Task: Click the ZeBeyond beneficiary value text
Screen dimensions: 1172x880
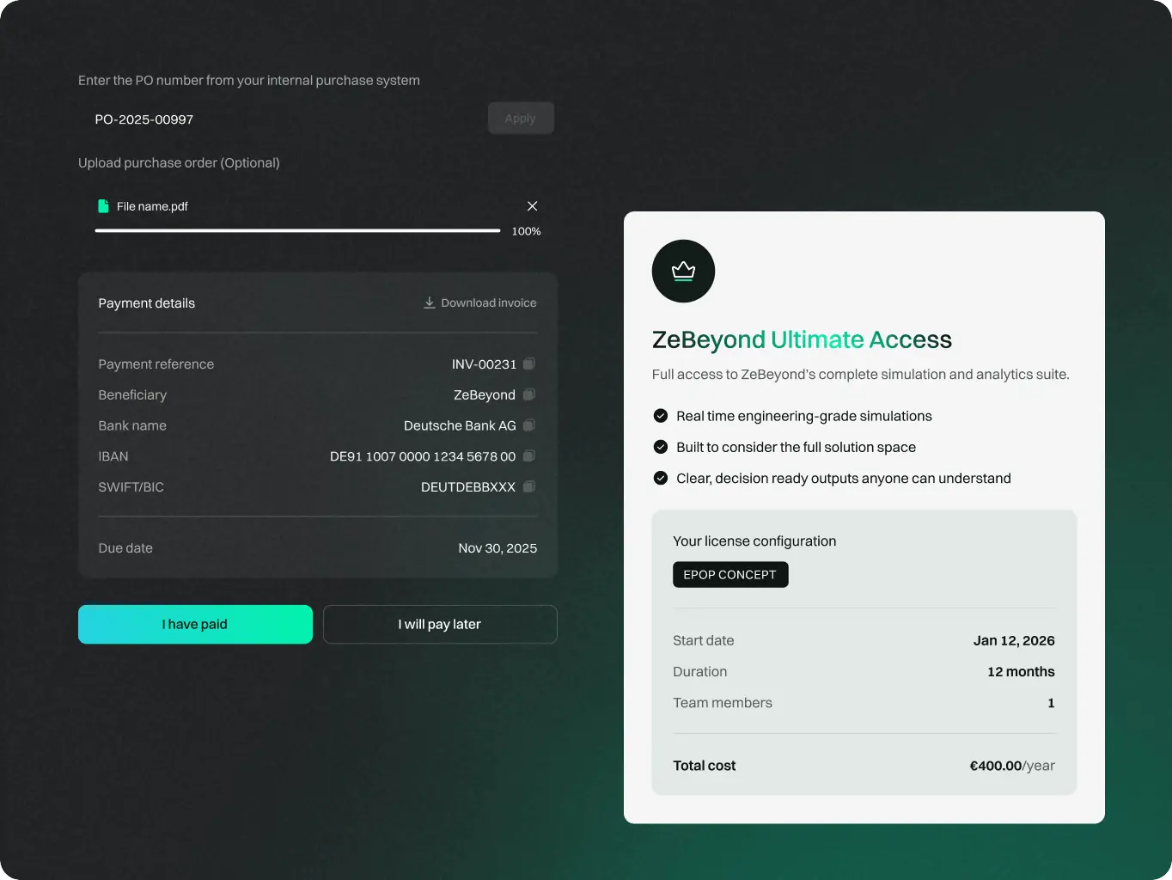Action: 485,395
